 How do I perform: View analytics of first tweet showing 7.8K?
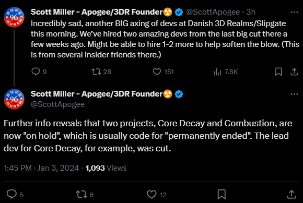pyautogui.click(x=217, y=72)
